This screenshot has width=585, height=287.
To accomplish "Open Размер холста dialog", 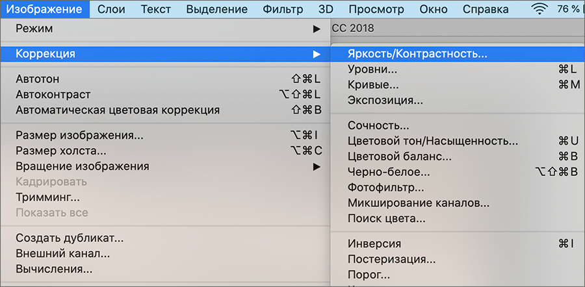I will pos(165,151).
